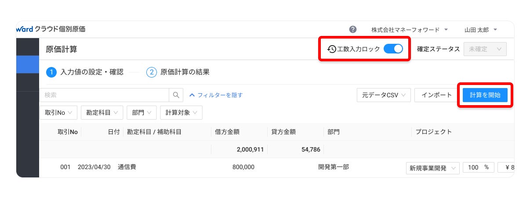Open the 元データCSV dropdown

(383, 95)
